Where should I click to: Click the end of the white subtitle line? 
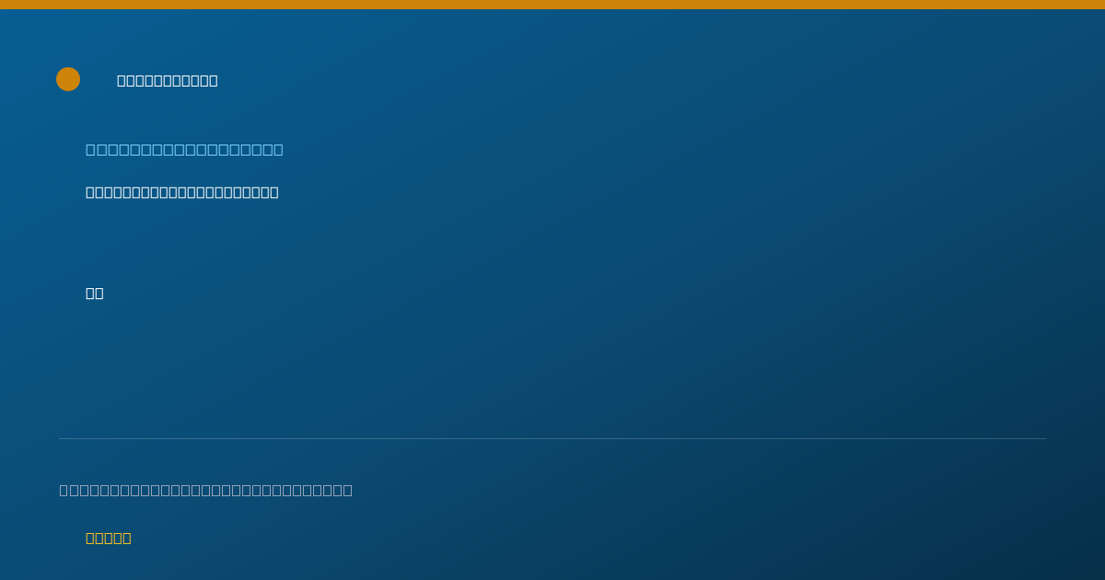pyautogui.click(x=274, y=191)
